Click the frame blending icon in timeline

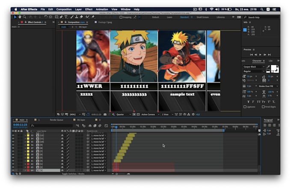[95, 126]
